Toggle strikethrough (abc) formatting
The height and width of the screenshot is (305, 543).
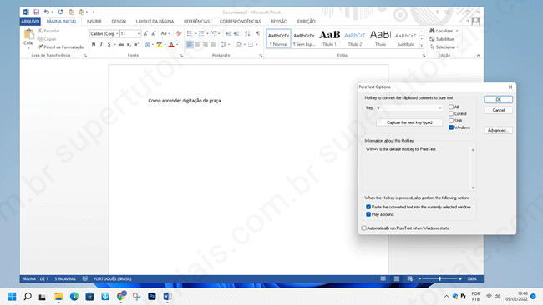pyautogui.click(x=121, y=44)
